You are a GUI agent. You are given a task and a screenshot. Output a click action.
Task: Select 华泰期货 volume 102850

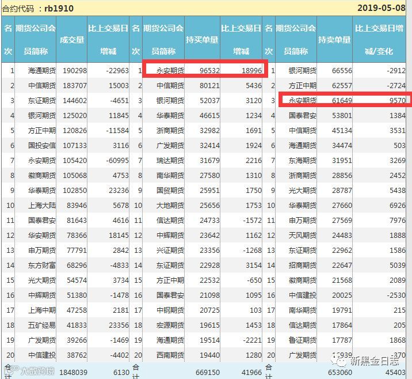tap(75, 191)
